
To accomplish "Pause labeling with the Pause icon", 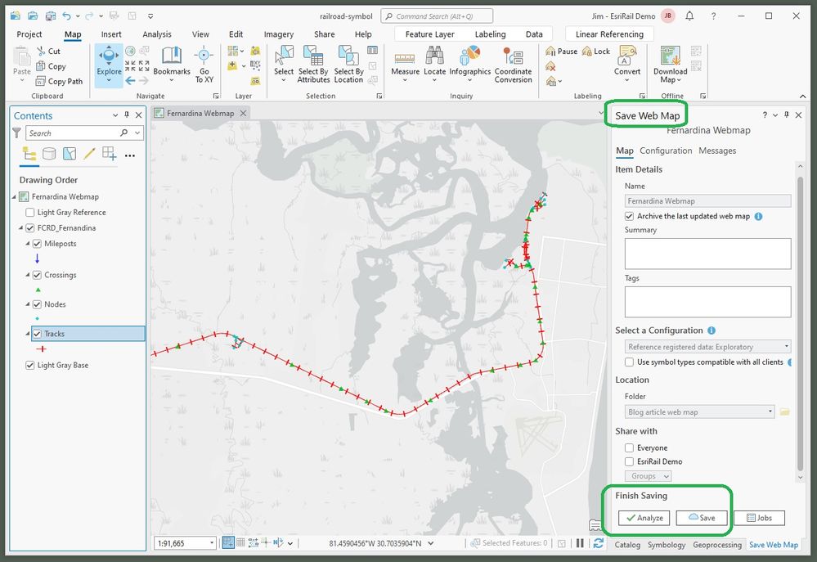I will [561, 51].
